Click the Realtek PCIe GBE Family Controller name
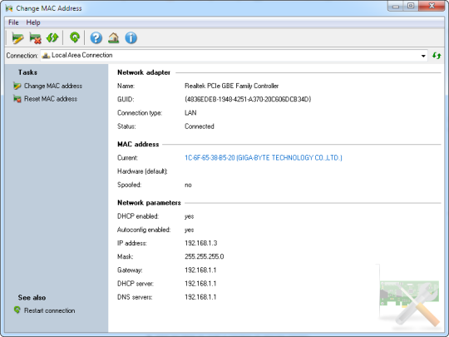Screen dimensions: 449x337 [231, 86]
